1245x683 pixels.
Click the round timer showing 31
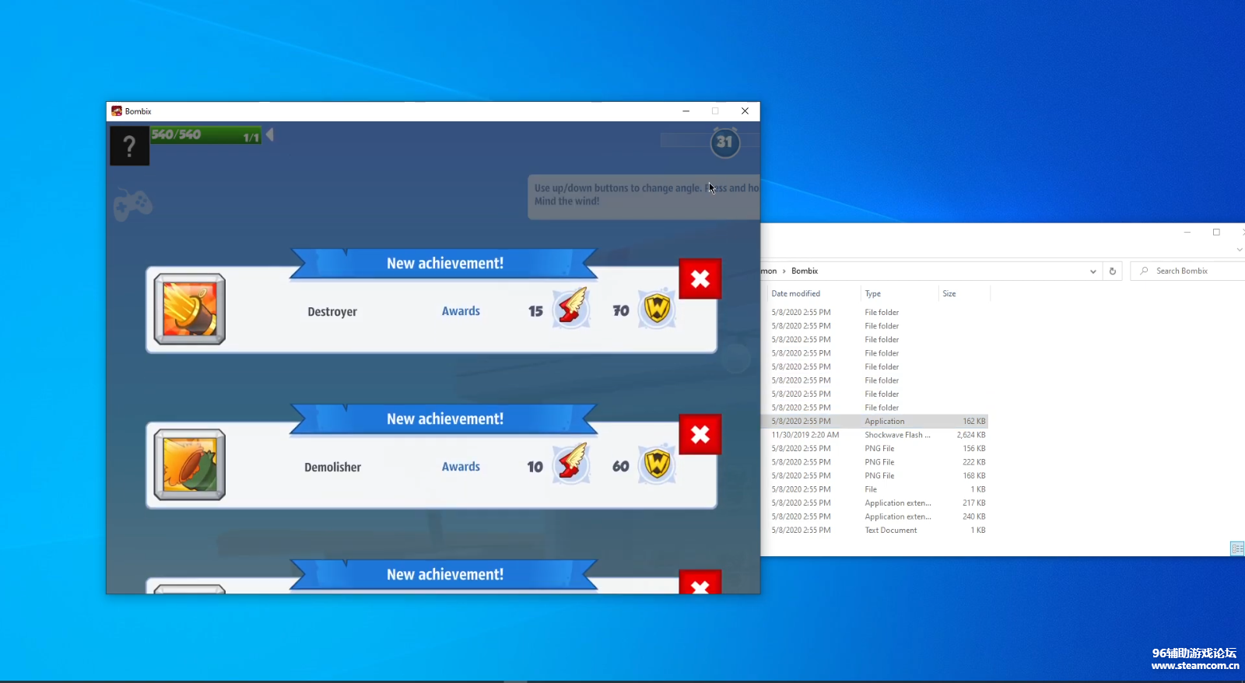[724, 142]
